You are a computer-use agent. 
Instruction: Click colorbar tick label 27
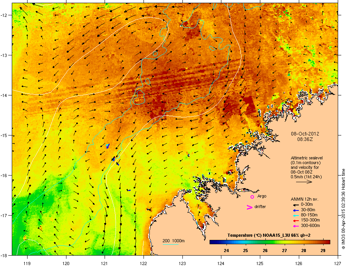[284, 251]
